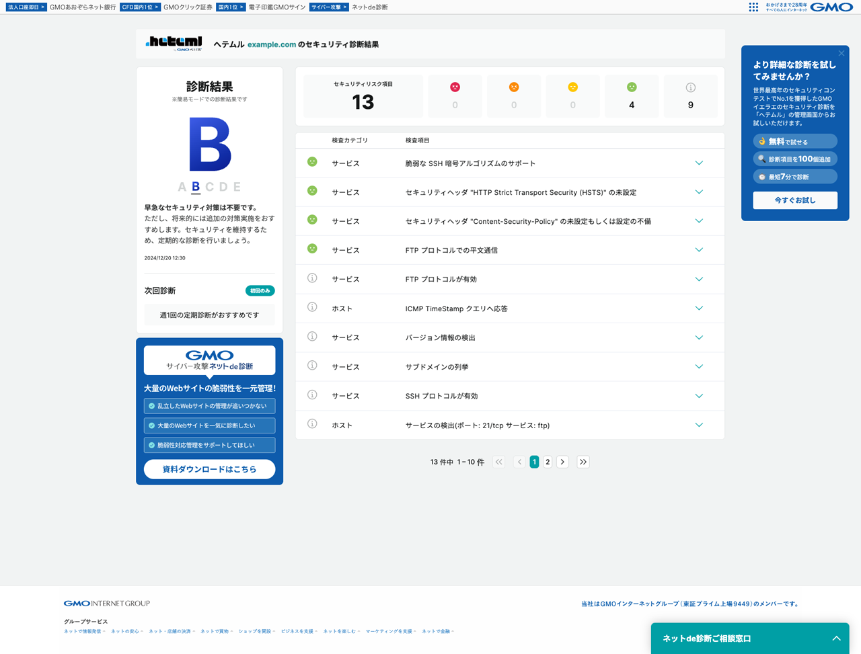Viewport: 861px width, 654px height.
Task: Expand Content-Security-Policy row chevron
Action: coord(699,221)
